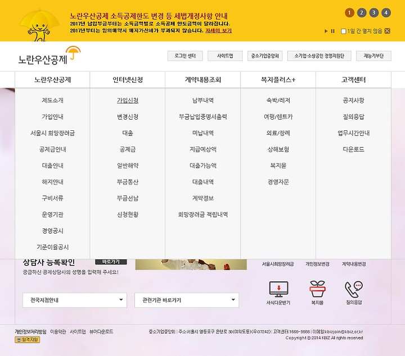The width and height of the screenshot is (405, 356).
Task: Click 서식다운받기 monitor icon
Action: coord(278,290)
